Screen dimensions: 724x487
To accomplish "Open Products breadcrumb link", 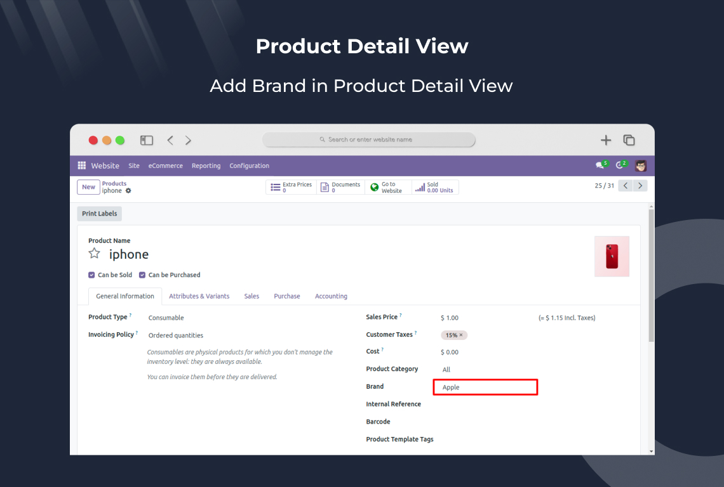I will [x=114, y=183].
